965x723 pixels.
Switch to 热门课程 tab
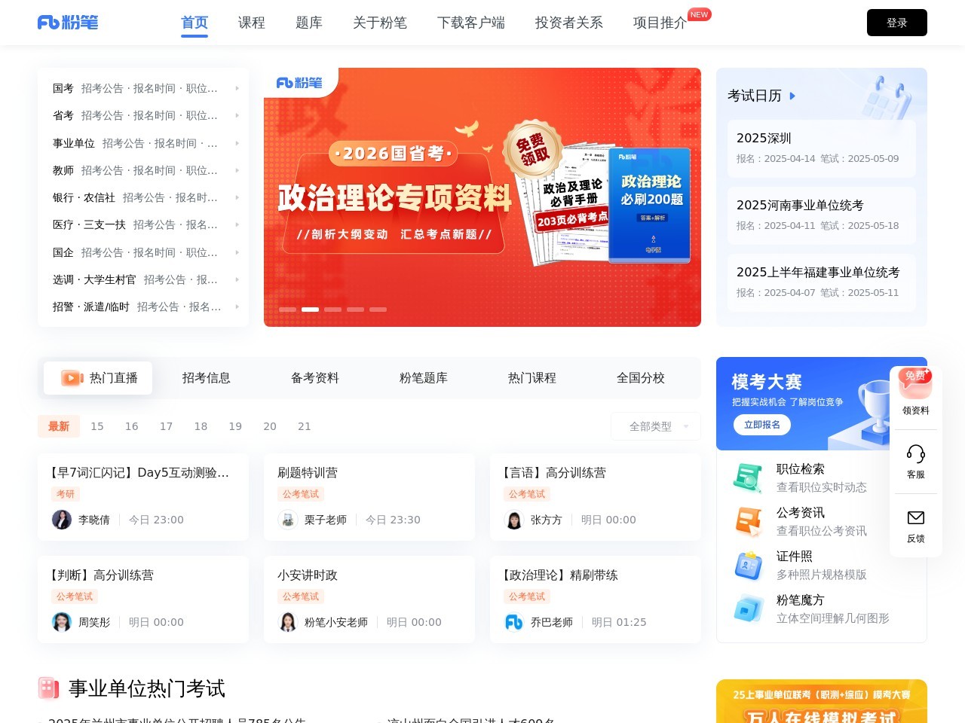[532, 378]
